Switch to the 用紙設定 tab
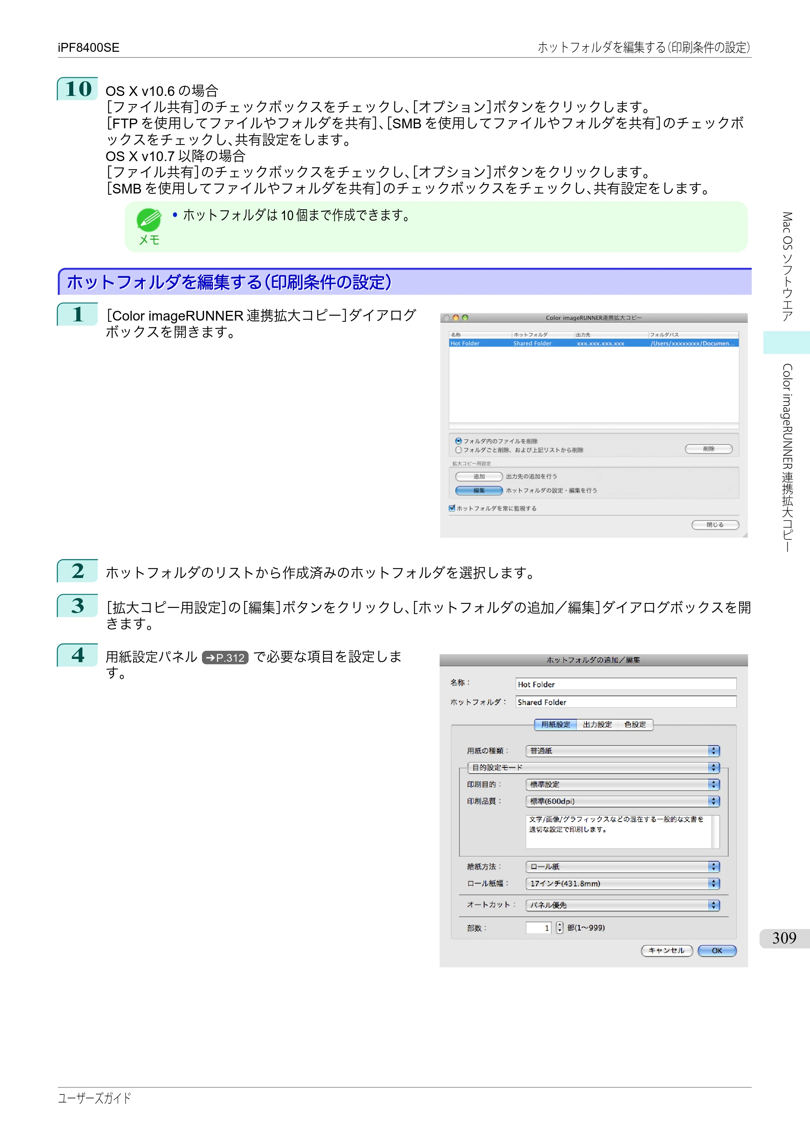 (556, 724)
